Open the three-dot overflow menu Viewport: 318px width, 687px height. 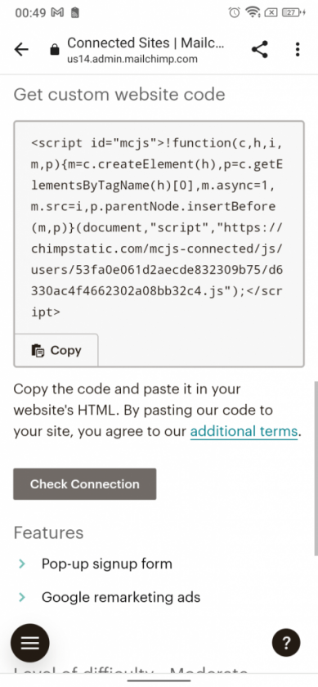click(298, 50)
